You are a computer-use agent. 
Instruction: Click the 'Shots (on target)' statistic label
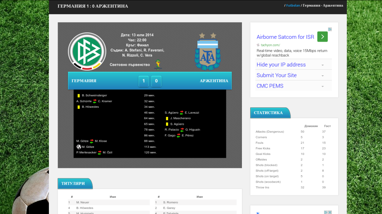pyautogui.click(x=267, y=176)
